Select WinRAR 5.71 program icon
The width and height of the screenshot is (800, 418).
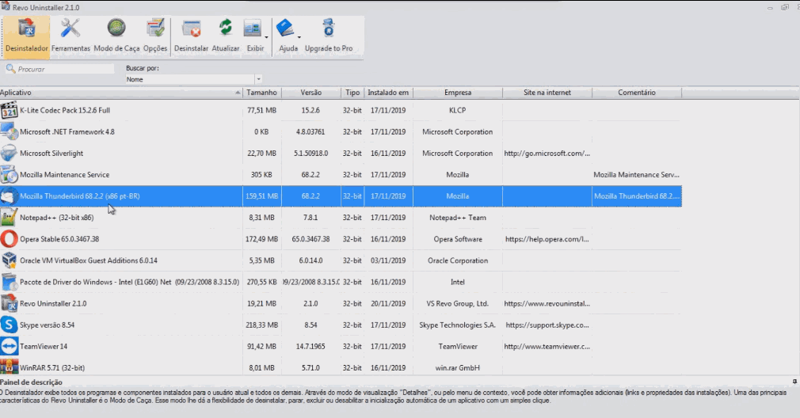[10, 367]
